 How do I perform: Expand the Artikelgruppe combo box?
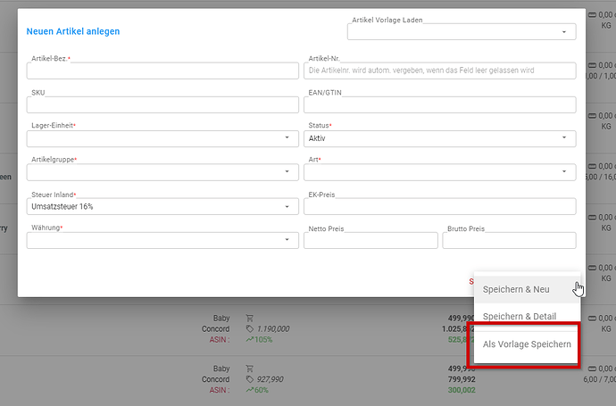162,172
